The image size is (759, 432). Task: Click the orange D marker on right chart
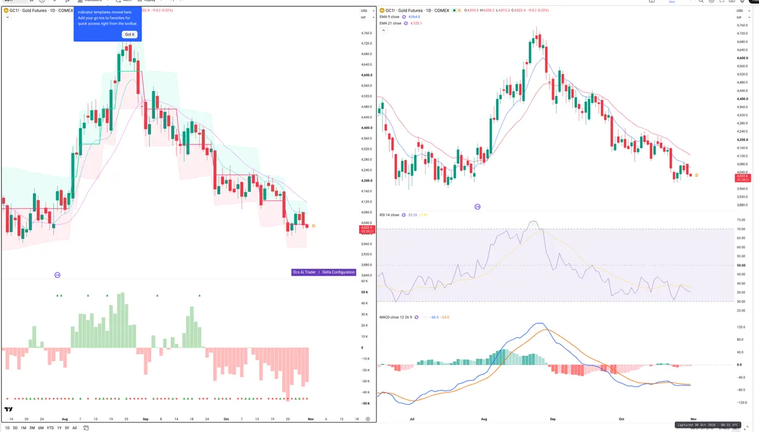696,175
